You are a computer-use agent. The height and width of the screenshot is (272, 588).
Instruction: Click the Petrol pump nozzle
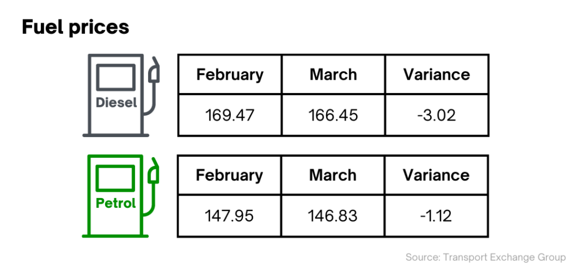(154, 171)
